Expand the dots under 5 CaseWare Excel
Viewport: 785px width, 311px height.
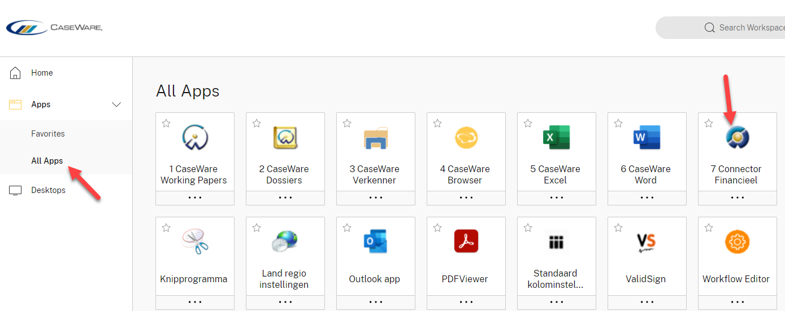tap(557, 198)
